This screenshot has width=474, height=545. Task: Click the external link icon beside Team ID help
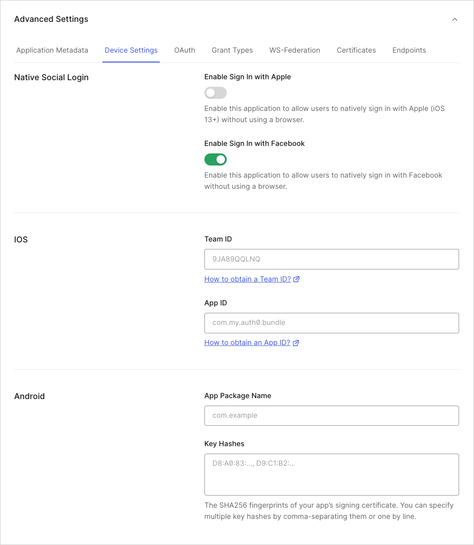point(296,279)
